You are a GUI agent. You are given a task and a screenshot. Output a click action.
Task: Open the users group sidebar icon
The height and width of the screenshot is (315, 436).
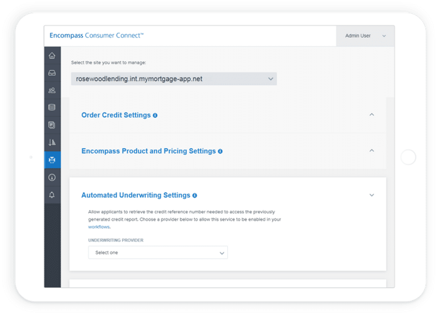tap(52, 90)
